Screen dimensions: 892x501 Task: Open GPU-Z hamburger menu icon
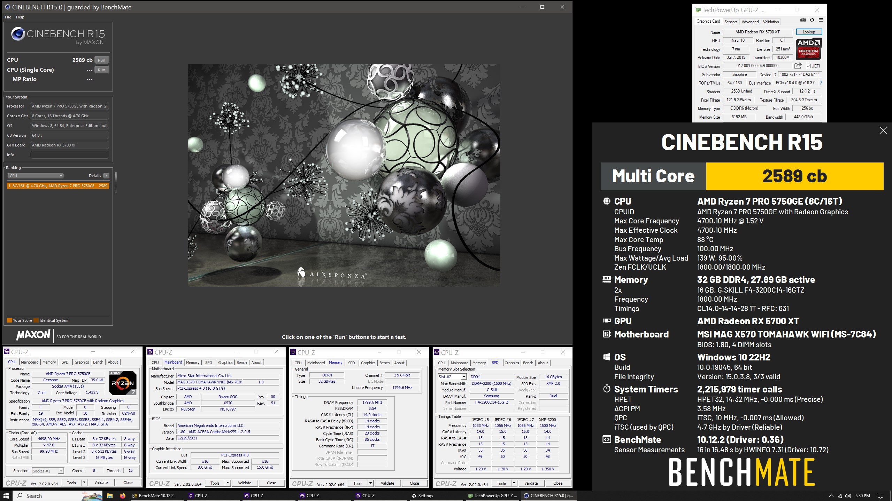(821, 20)
